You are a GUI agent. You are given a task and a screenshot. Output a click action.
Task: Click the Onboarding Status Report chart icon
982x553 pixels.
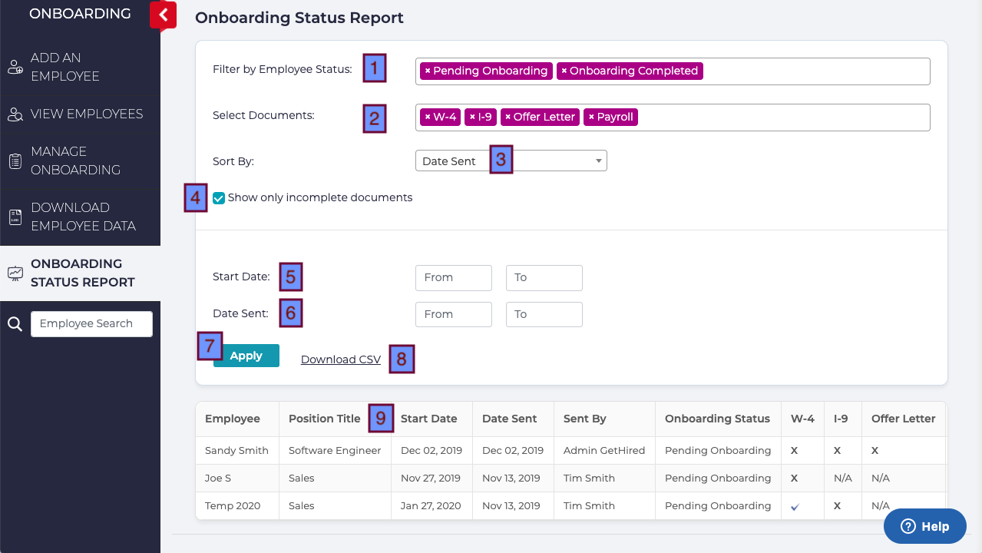point(15,273)
